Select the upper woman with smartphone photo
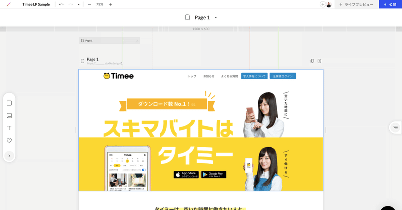This screenshot has width=402, height=210. (264, 115)
